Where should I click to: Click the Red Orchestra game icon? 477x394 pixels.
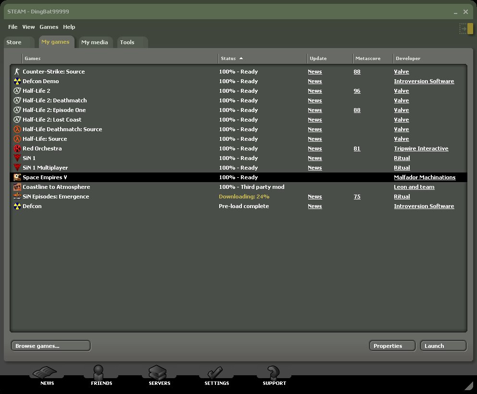point(17,148)
